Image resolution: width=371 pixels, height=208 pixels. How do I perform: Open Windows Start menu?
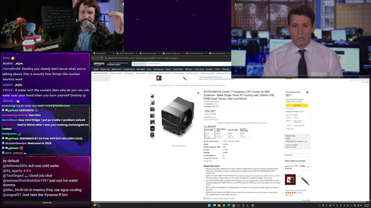tap(209, 205)
